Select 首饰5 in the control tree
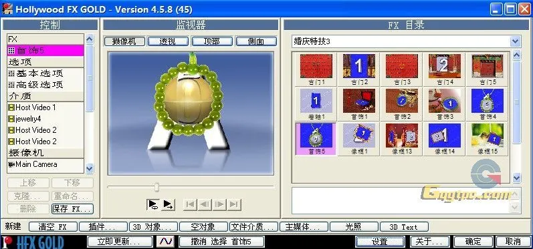Image resolution: width=533 pixels, height=249 pixels. pyautogui.click(x=45, y=51)
